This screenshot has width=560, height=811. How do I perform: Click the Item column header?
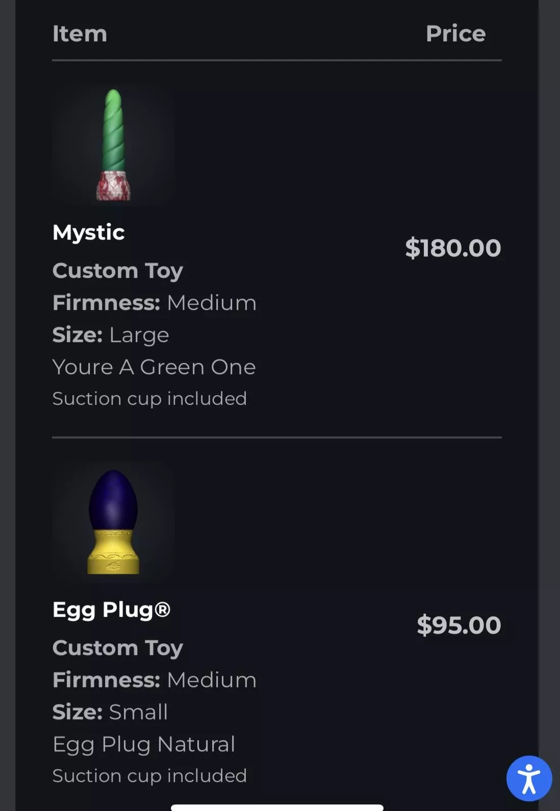(x=80, y=34)
